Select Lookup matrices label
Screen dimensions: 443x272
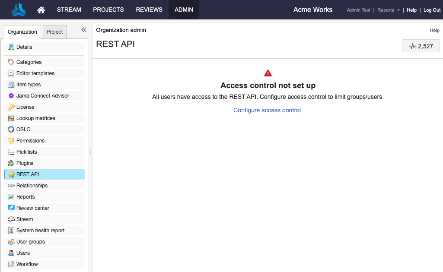point(36,118)
